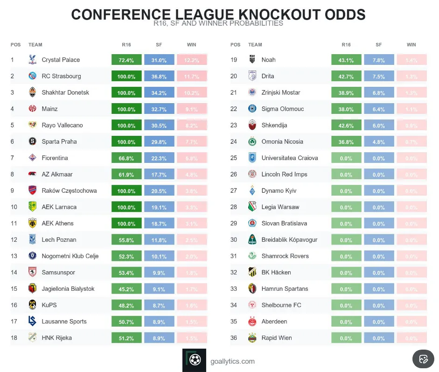
Task: Click the Omonia Nicosia shamrock crest
Action: 252,141
